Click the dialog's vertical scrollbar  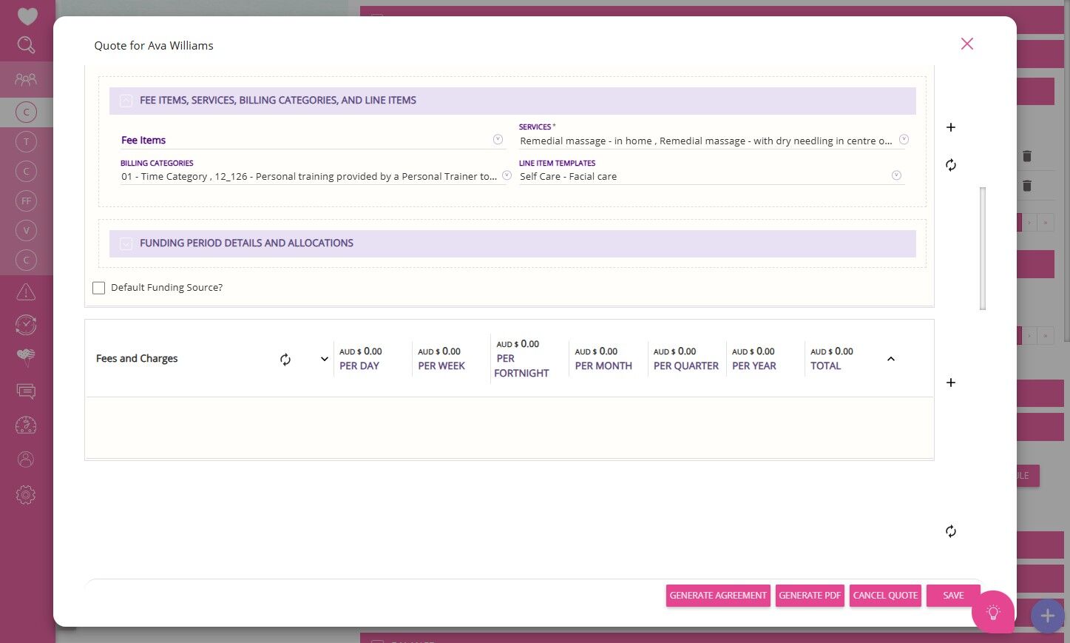[x=983, y=248]
